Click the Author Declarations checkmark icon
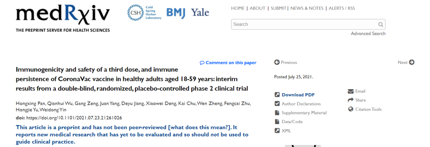Viewport: 430px width, 147px height. coord(277,104)
